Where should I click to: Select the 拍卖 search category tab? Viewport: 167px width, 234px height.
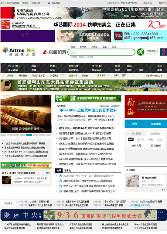[x=73, y=47]
